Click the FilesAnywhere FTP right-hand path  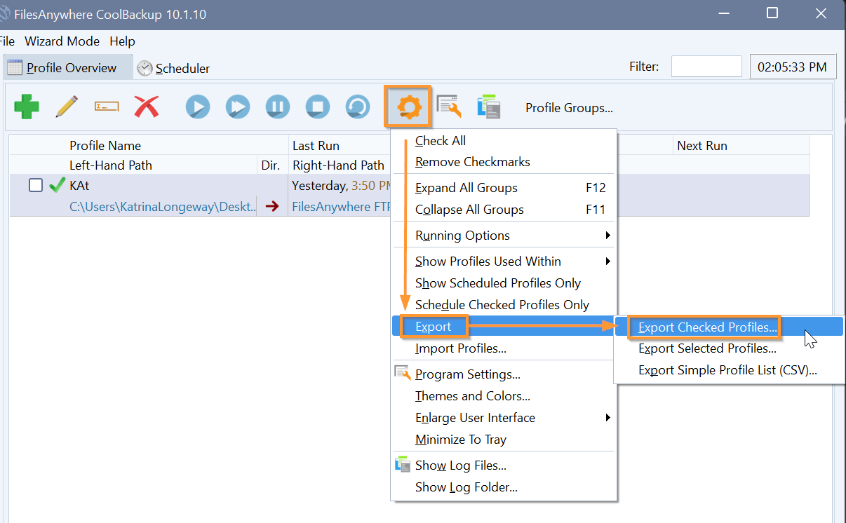[341, 207]
